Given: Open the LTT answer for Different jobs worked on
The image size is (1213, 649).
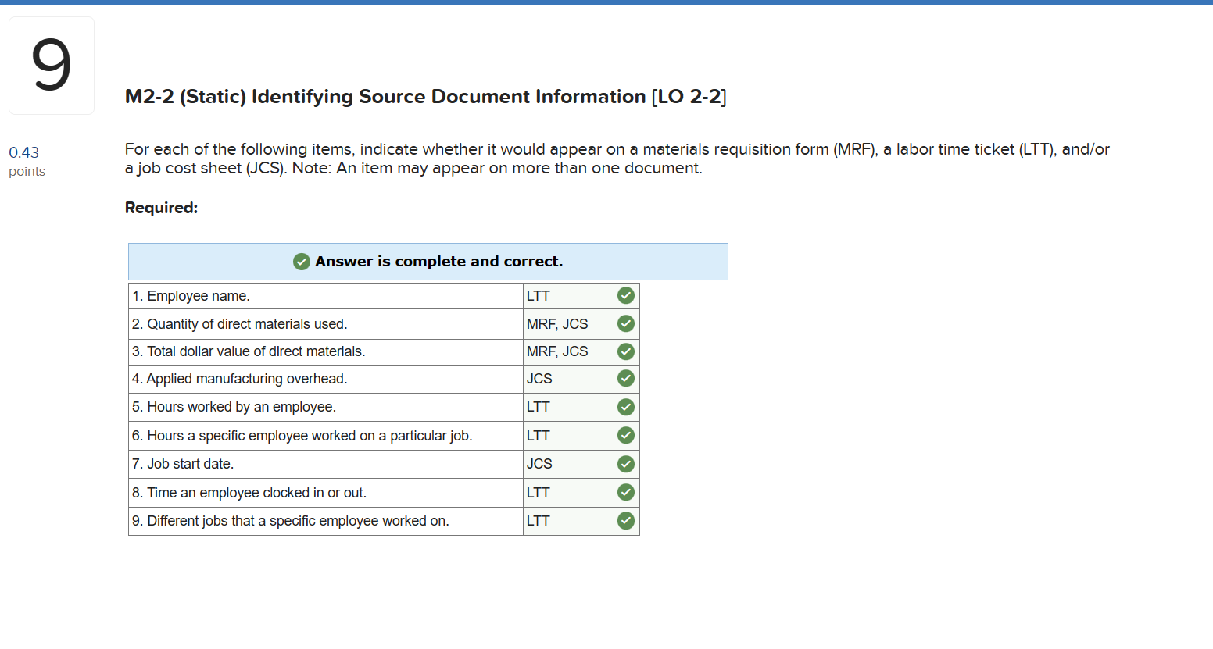Looking at the screenshot, I should click(581, 521).
